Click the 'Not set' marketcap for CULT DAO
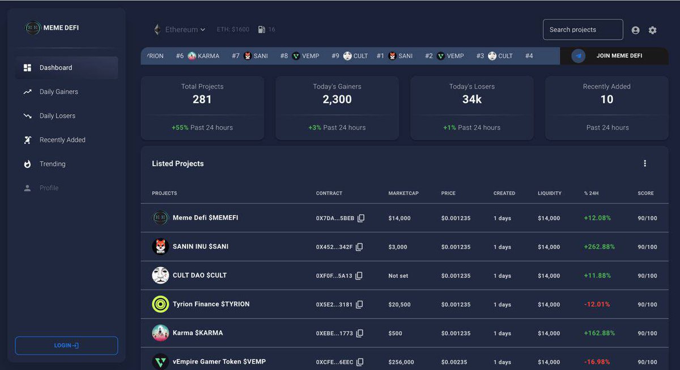 click(398, 276)
